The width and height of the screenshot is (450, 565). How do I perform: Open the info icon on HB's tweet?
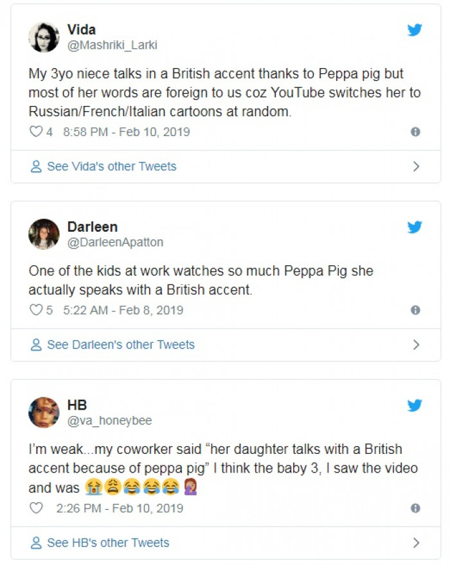[415, 508]
